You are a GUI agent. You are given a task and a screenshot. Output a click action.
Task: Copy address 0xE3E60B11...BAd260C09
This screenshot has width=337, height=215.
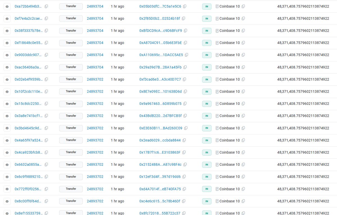click(186, 128)
